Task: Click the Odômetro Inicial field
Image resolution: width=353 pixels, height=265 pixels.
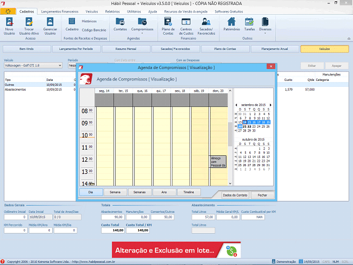Action: (16, 217)
